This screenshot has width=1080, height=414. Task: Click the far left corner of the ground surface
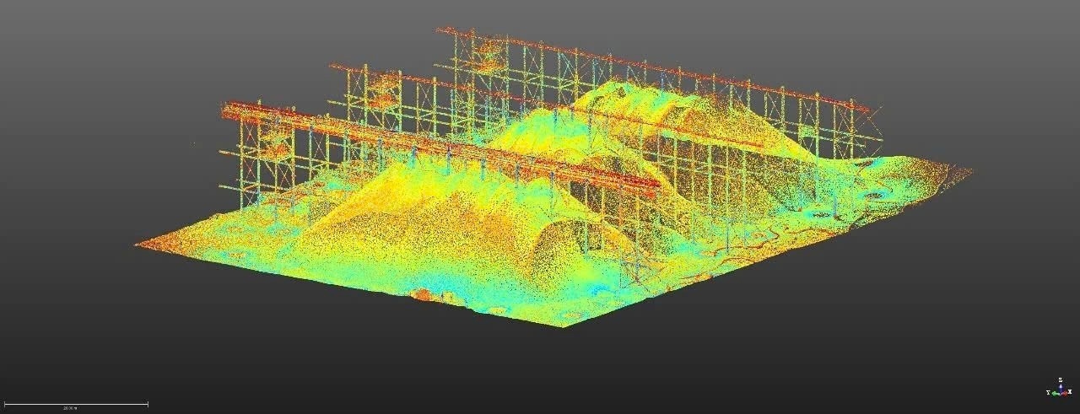click(138, 245)
